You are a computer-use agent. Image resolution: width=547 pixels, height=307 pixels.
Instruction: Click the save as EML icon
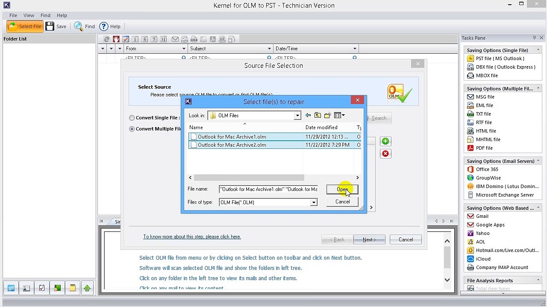[x=185, y=39]
